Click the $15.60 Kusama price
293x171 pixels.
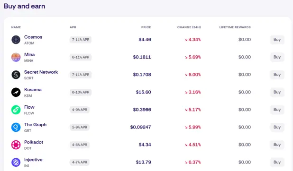click(x=143, y=92)
